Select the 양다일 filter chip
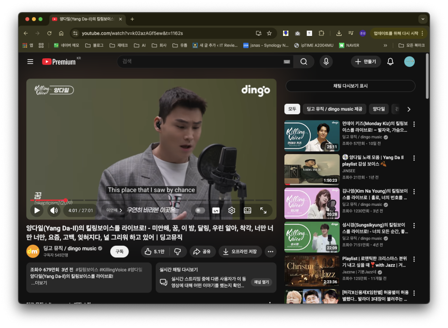448x328 pixels. [x=379, y=109]
